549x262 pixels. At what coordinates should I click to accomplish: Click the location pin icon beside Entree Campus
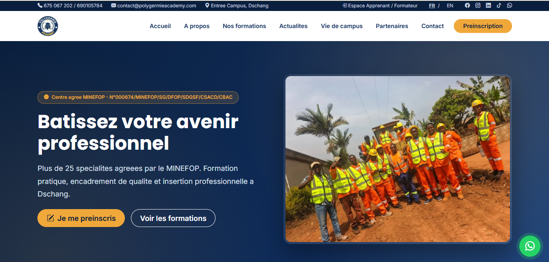[207, 6]
